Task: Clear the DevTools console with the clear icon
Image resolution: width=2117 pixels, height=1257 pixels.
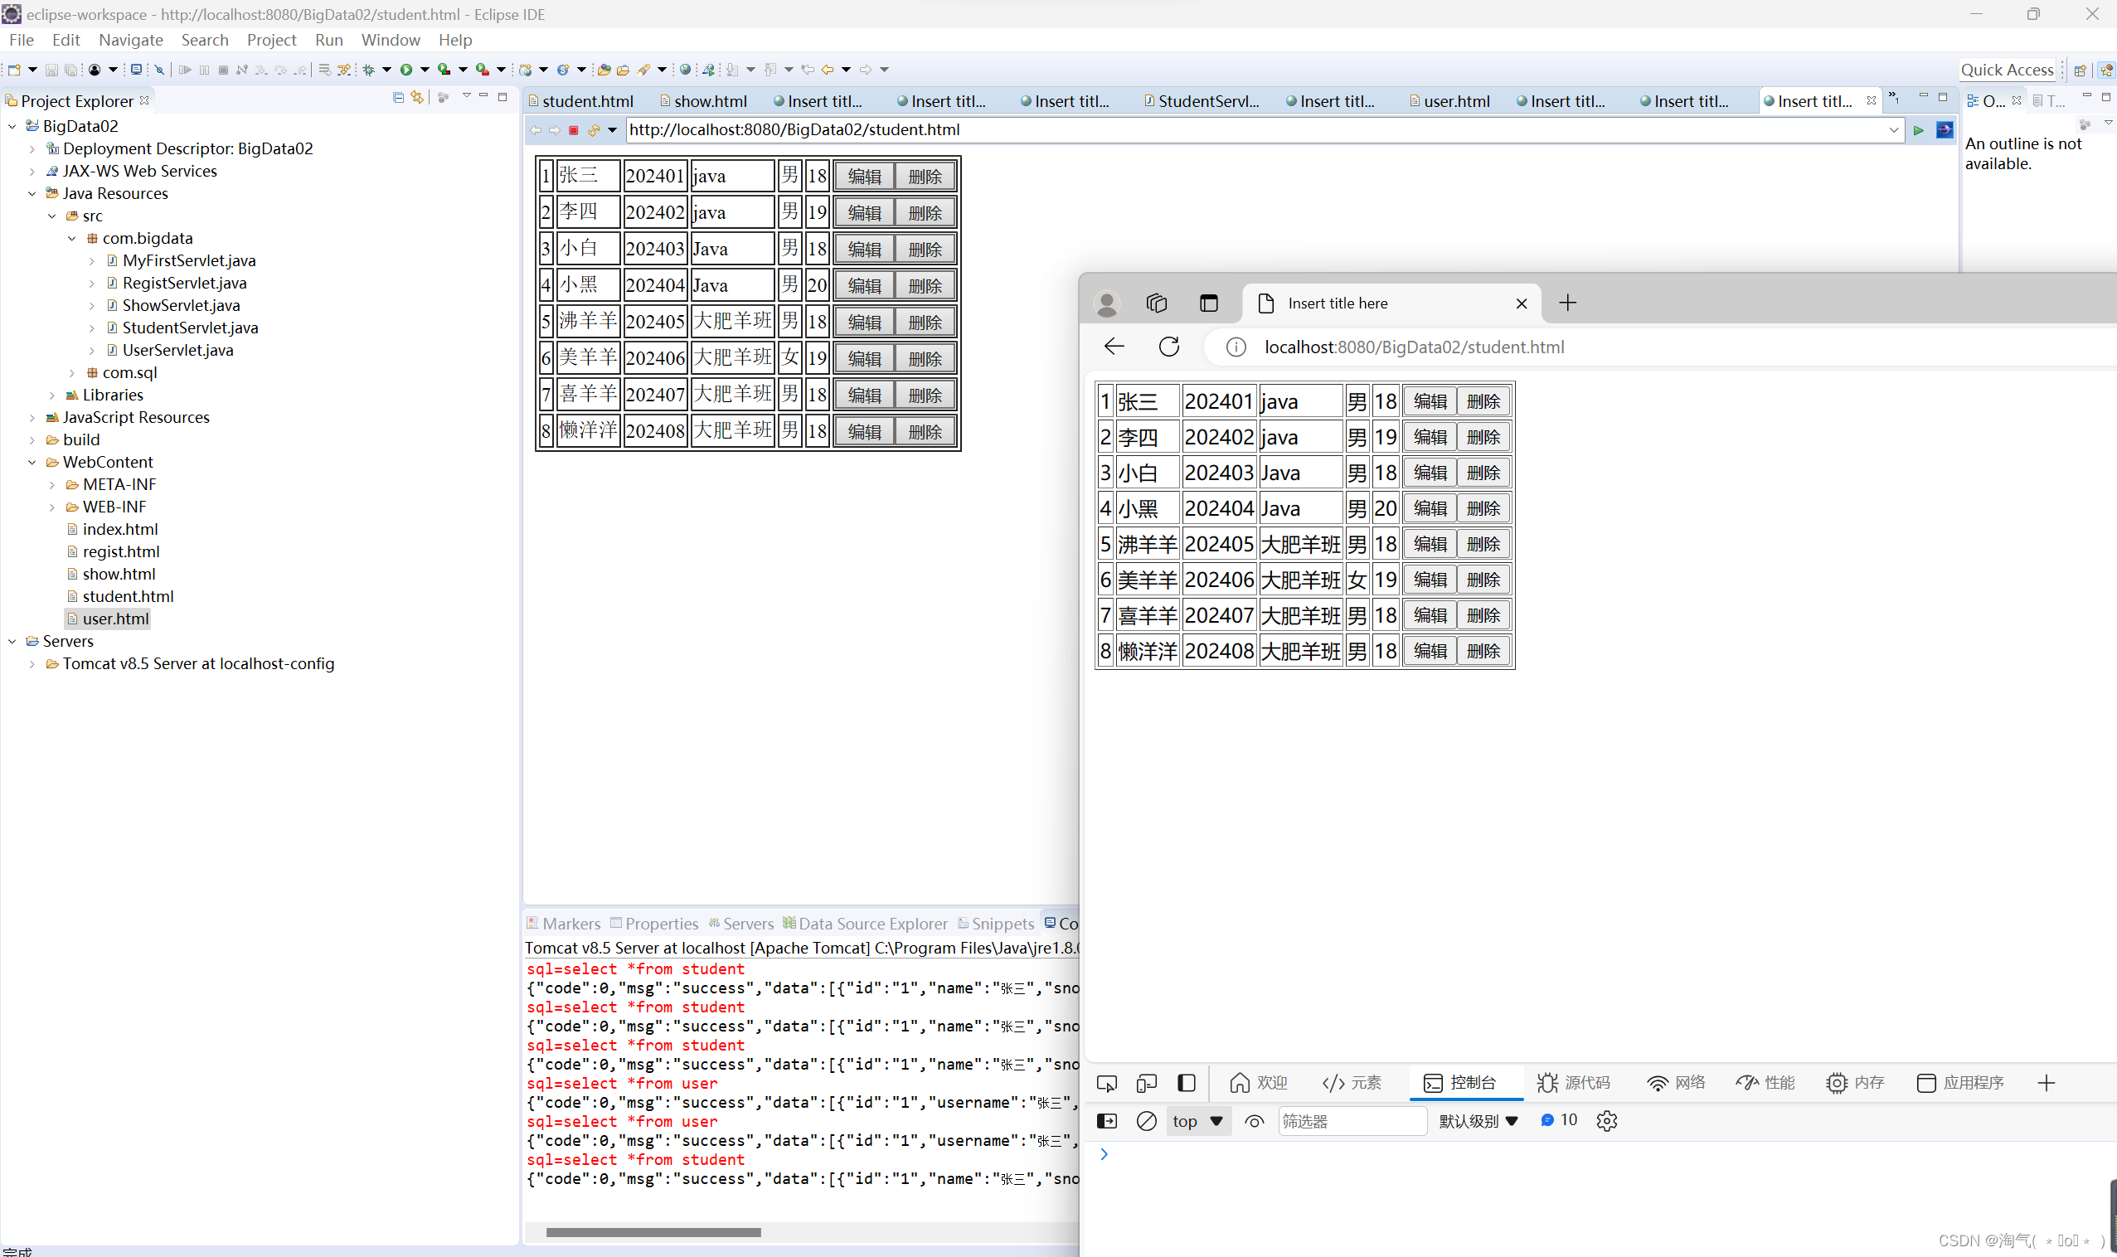Action: click(x=1146, y=1121)
